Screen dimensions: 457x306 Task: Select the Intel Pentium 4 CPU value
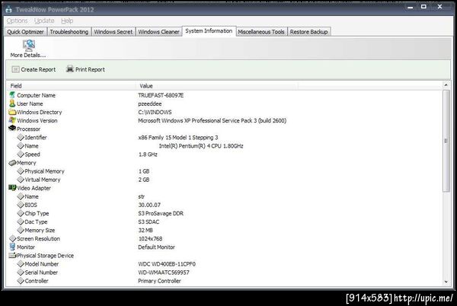click(x=201, y=146)
